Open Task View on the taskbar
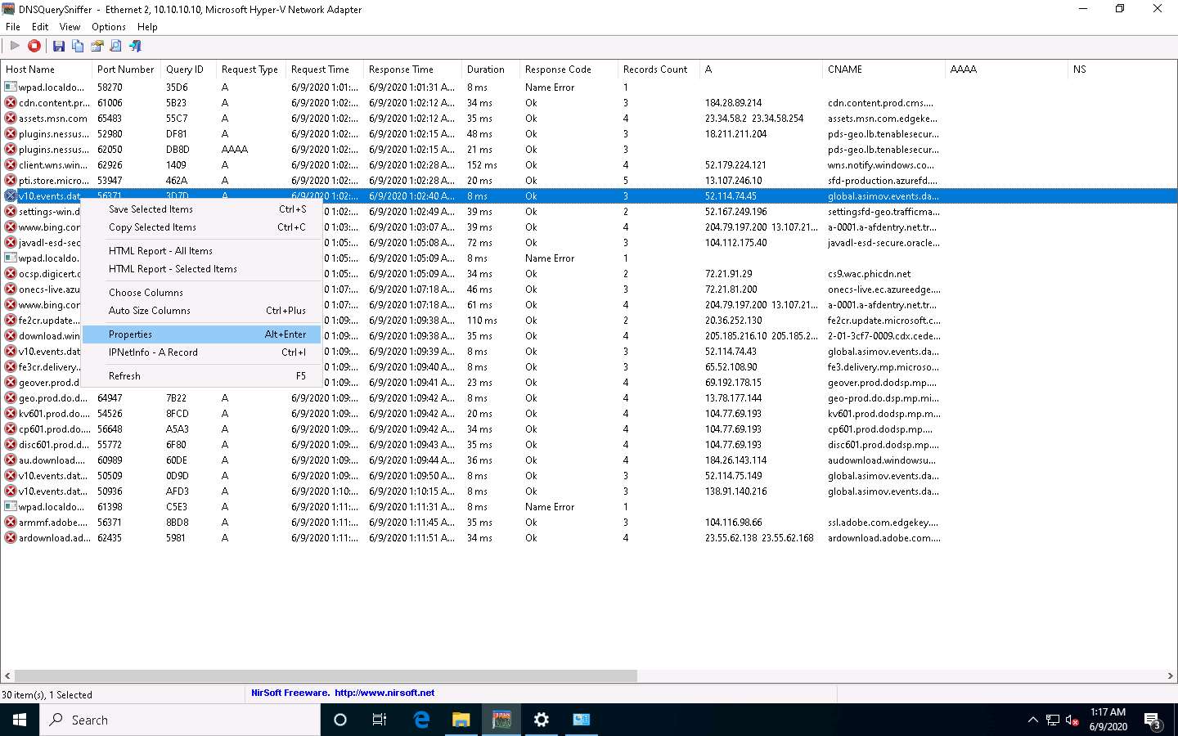1178x736 pixels. [x=380, y=720]
